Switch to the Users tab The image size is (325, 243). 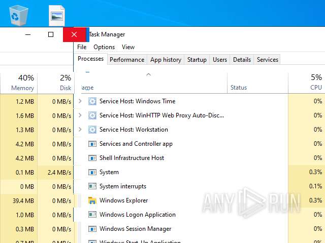point(220,60)
